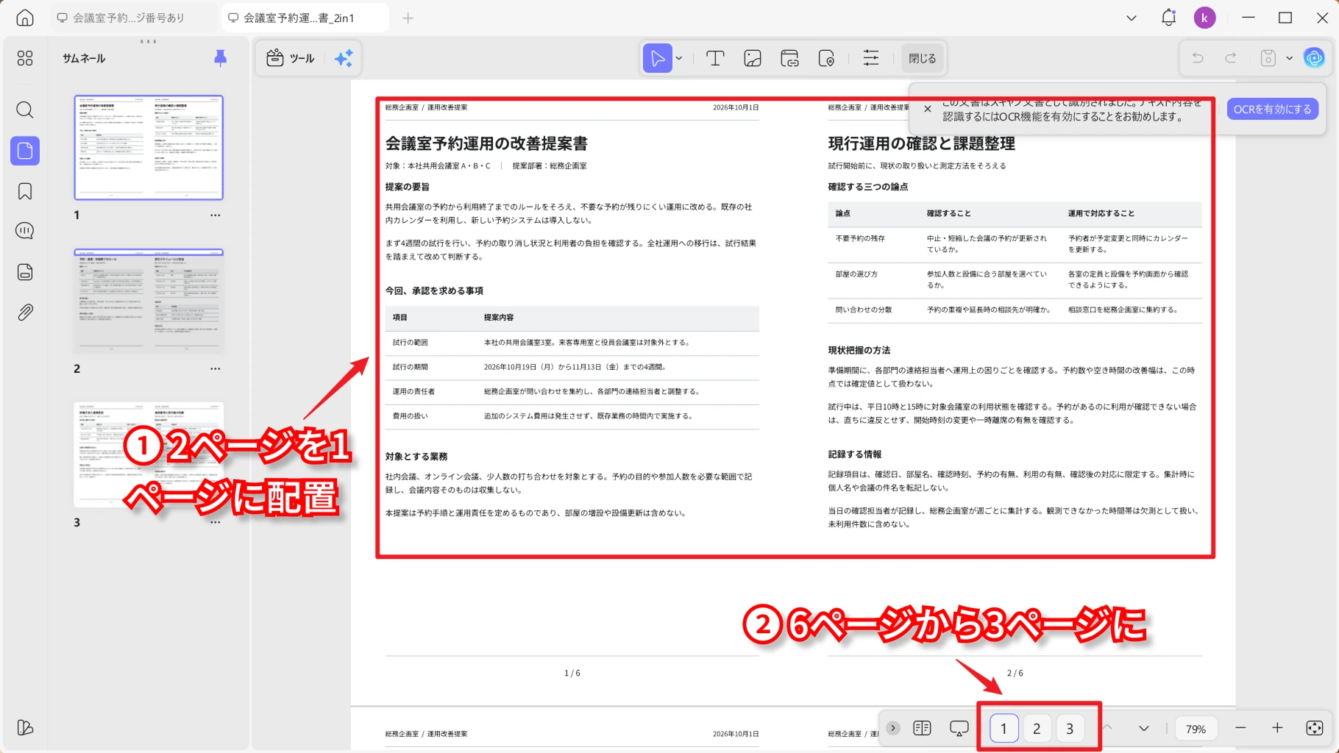Jump to page 1 button
This screenshot has height=753, width=1339.
tap(1004, 728)
